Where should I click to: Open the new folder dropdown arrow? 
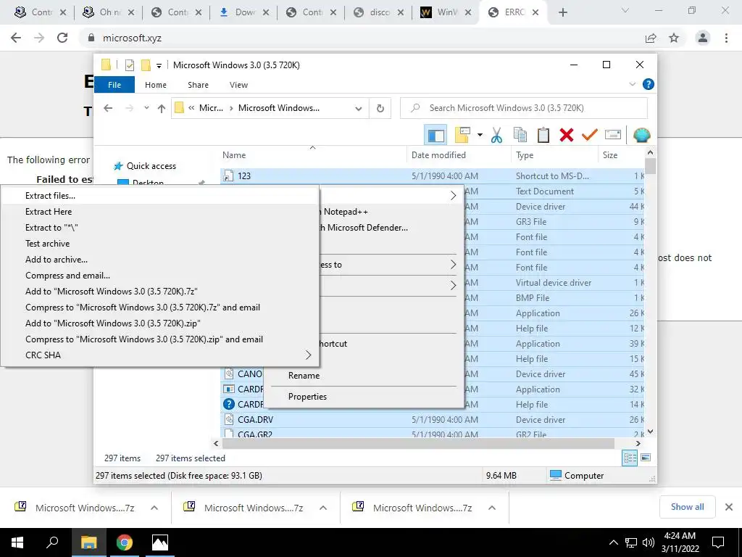480,136
